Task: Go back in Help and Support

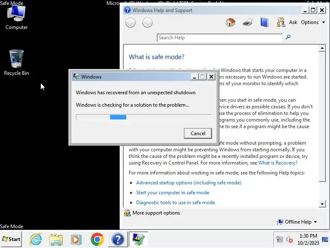Action: coord(130,23)
